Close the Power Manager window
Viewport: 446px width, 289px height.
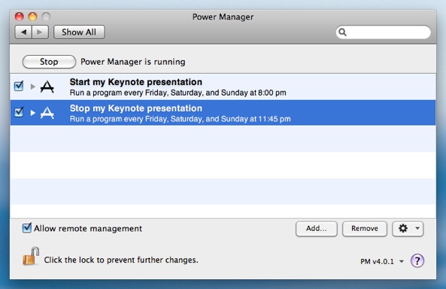tap(19, 17)
